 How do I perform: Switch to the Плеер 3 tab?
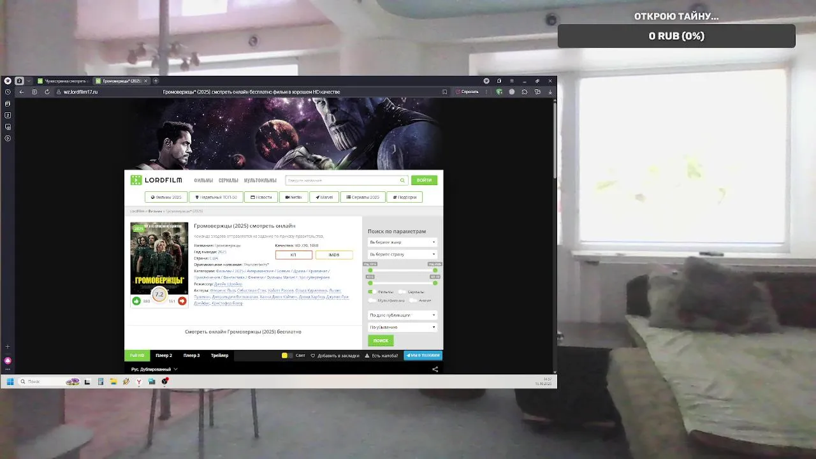click(x=191, y=356)
